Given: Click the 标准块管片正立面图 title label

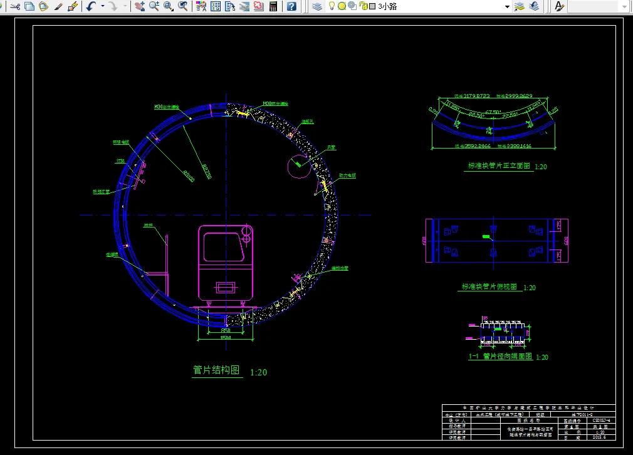Looking at the screenshot, I should pyautogui.click(x=499, y=165).
